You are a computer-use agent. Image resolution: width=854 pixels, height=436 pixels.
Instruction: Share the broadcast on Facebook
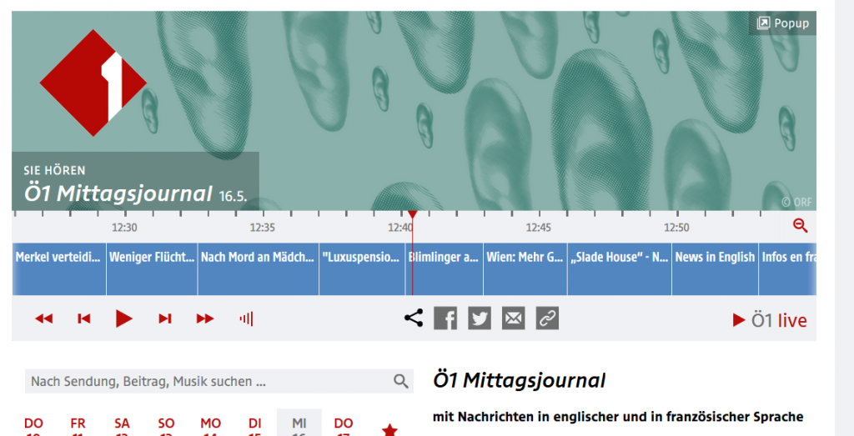point(445,318)
